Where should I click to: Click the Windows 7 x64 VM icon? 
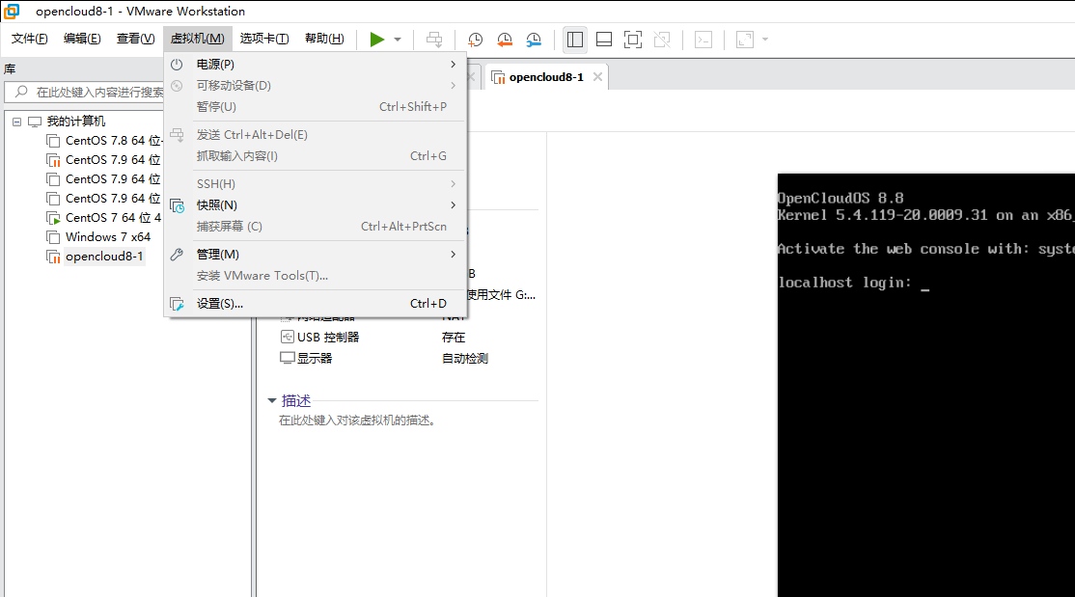click(53, 237)
